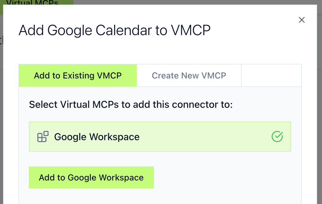Viewport: 322px width, 204px height.
Task: Select the connector icon in the Google Workspace row
Action: pos(42,137)
